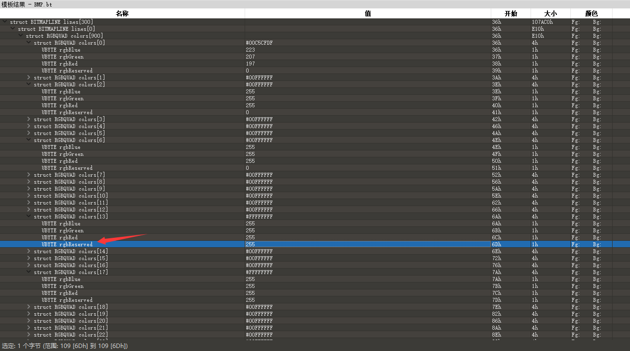
Task: Collapse the struct RGBQUAD colors[900] array
Action: 20,35
